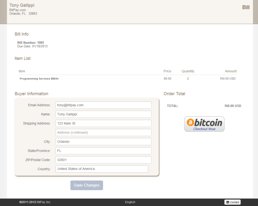
Task: Click the 'State/Province:' label
Action: (39, 151)
